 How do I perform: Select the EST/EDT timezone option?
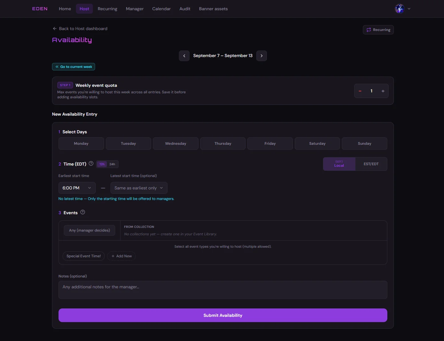(x=371, y=164)
